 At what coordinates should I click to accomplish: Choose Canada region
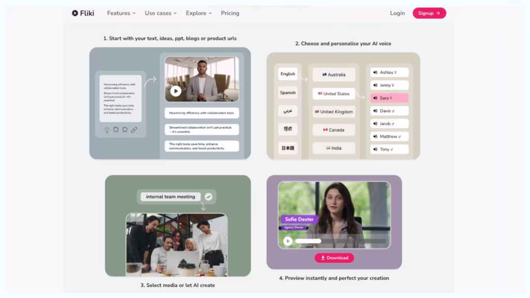(334, 130)
